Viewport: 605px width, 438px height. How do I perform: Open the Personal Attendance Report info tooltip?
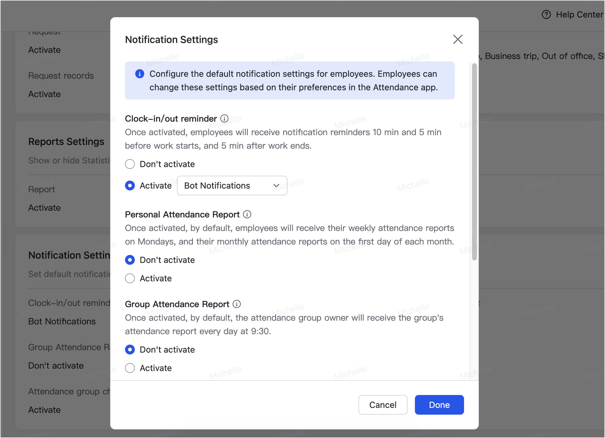pos(247,214)
